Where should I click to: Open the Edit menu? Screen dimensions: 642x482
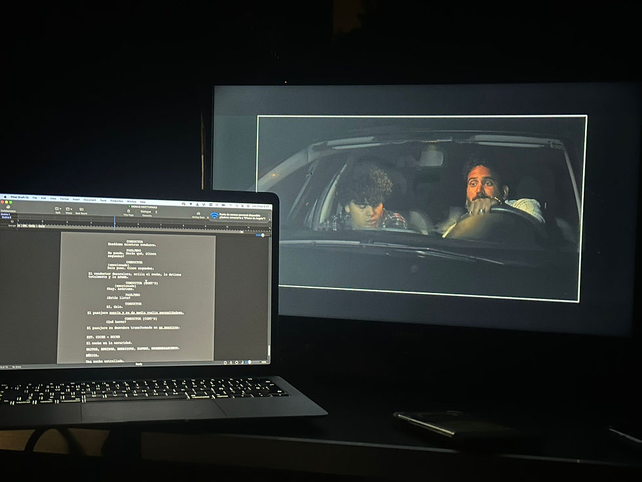[43, 198]
